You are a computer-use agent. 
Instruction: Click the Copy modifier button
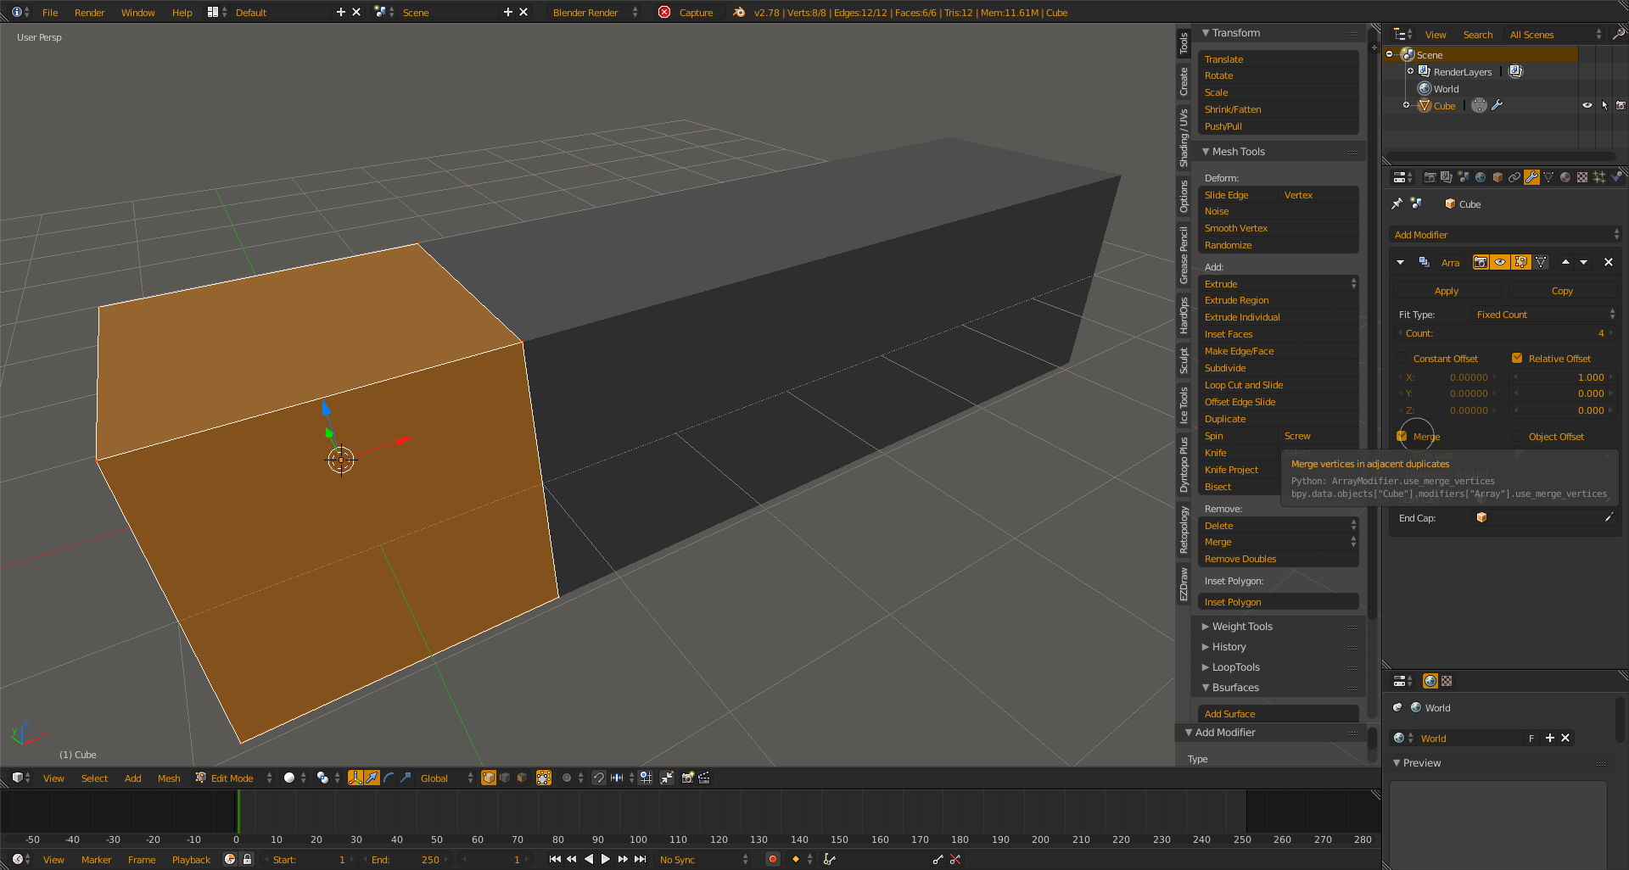[x=1562, y=291]
